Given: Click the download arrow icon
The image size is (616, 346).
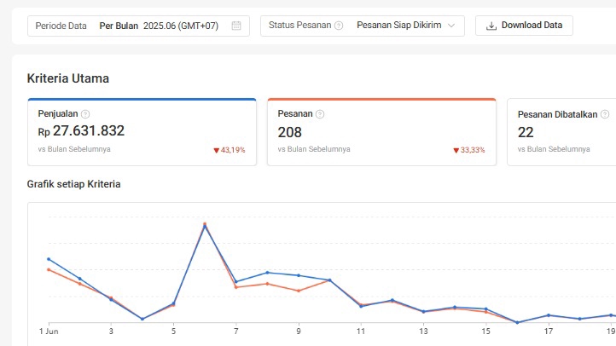Looking at the screenshot, I should (491, 26).
